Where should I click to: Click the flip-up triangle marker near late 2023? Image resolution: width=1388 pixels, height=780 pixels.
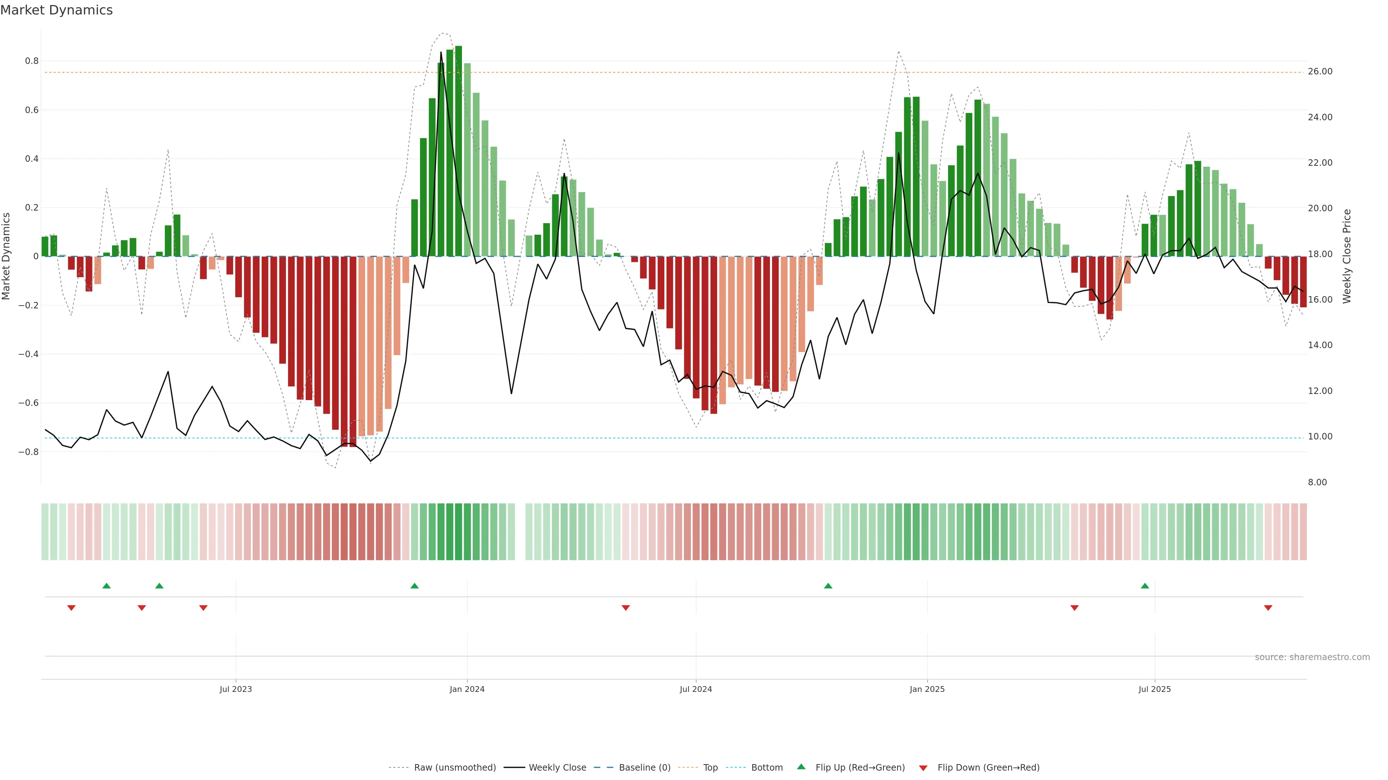tap(414, 586)
